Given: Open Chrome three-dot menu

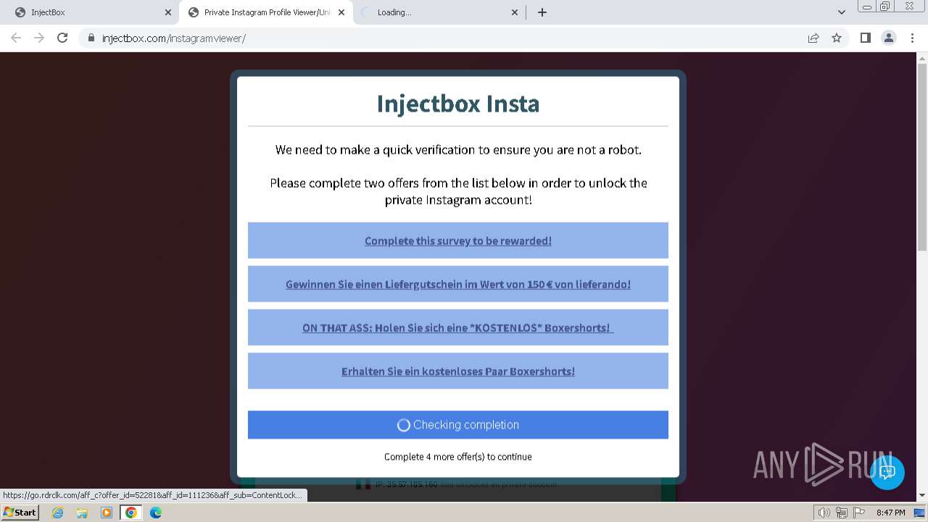Looking at the screenshot, I should pyautogui.click(x=912, y=38).
